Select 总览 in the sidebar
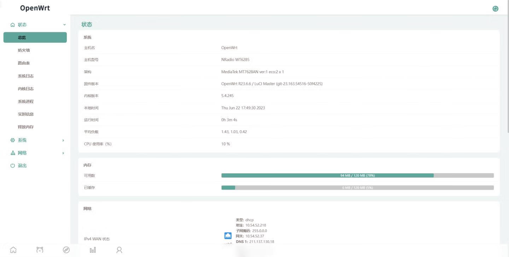The height and width of the screenshot is (257, 509). click(x=35, y=38)
